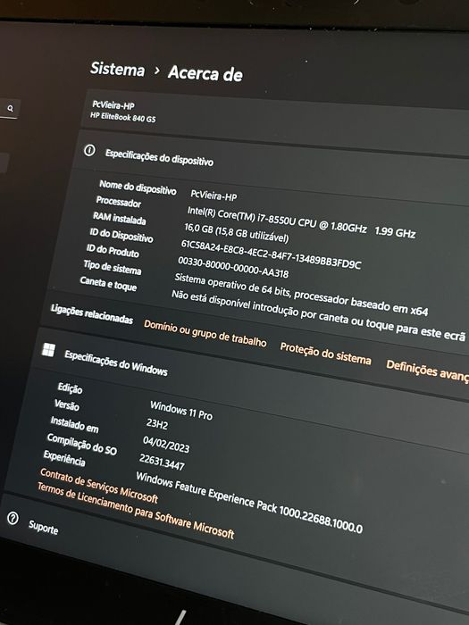Viewport: 469px width, 625px height.
Task: Select the Processador label
Action: tap(119, 202)
